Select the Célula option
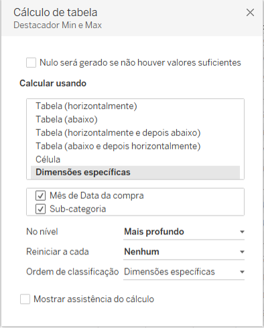The width and height of the screenshot is (264, 328). tap(135, 159)
